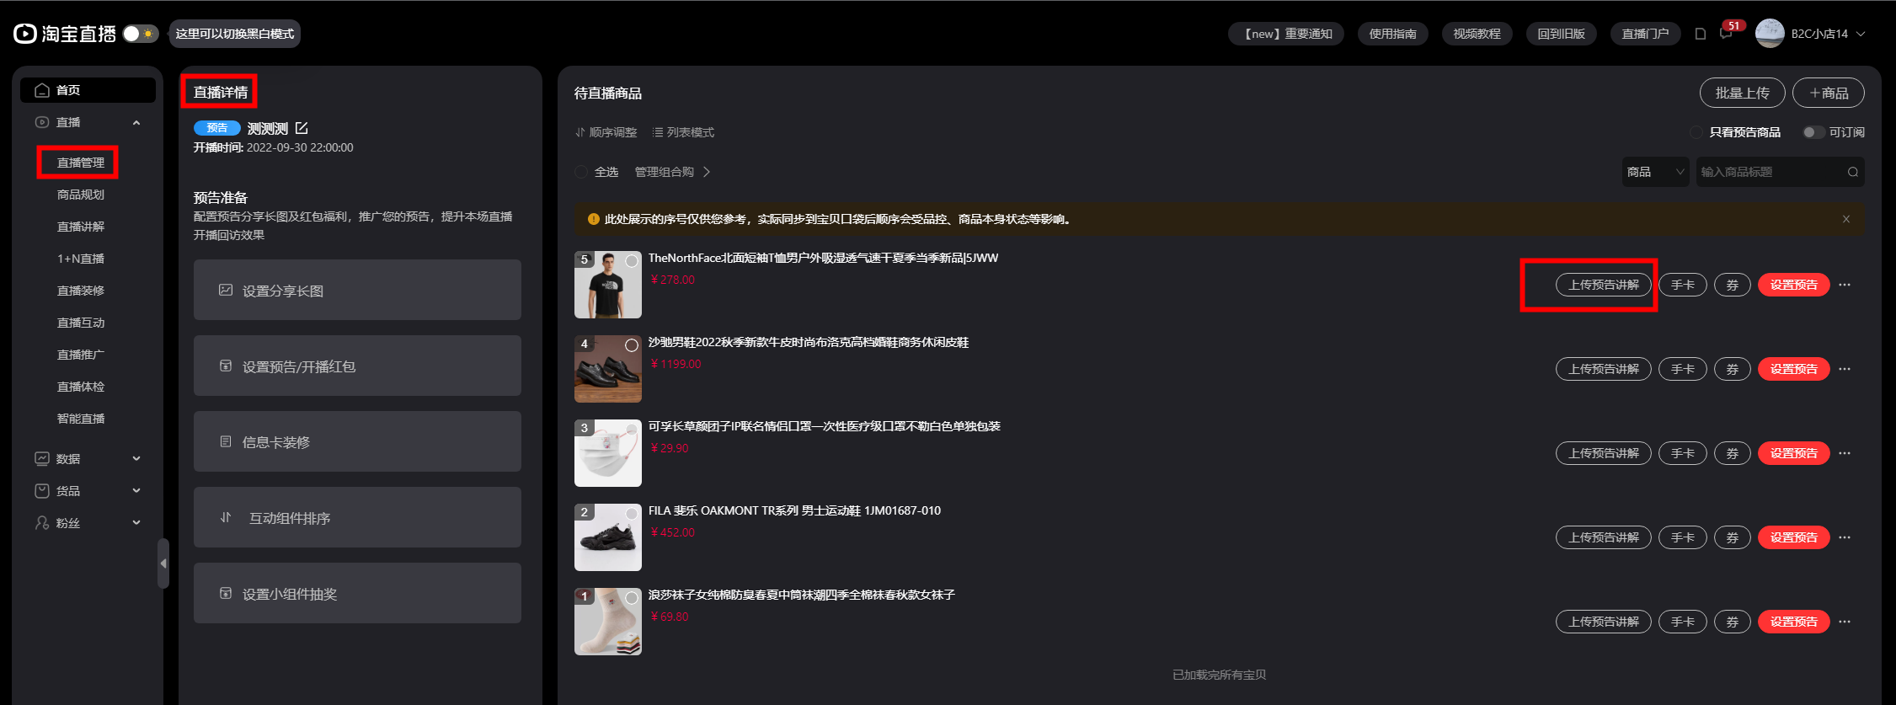Close the yellow warning notice banner
This screenshot has width=1896, height=705.
click(1845, 219)
